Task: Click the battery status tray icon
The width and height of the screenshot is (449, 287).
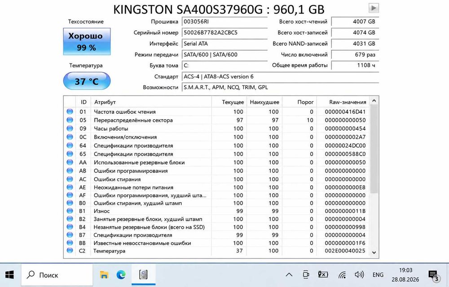Action: pyautogui.click(x=323, y=274)
